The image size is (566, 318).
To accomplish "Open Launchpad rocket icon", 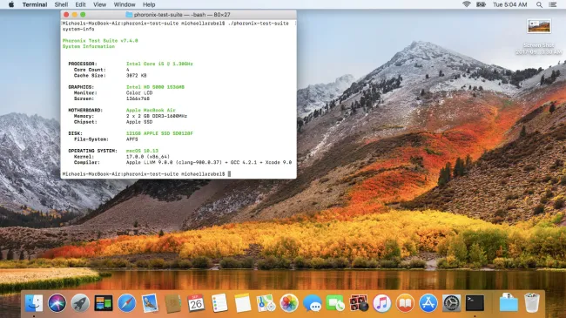I will point(80,303).
